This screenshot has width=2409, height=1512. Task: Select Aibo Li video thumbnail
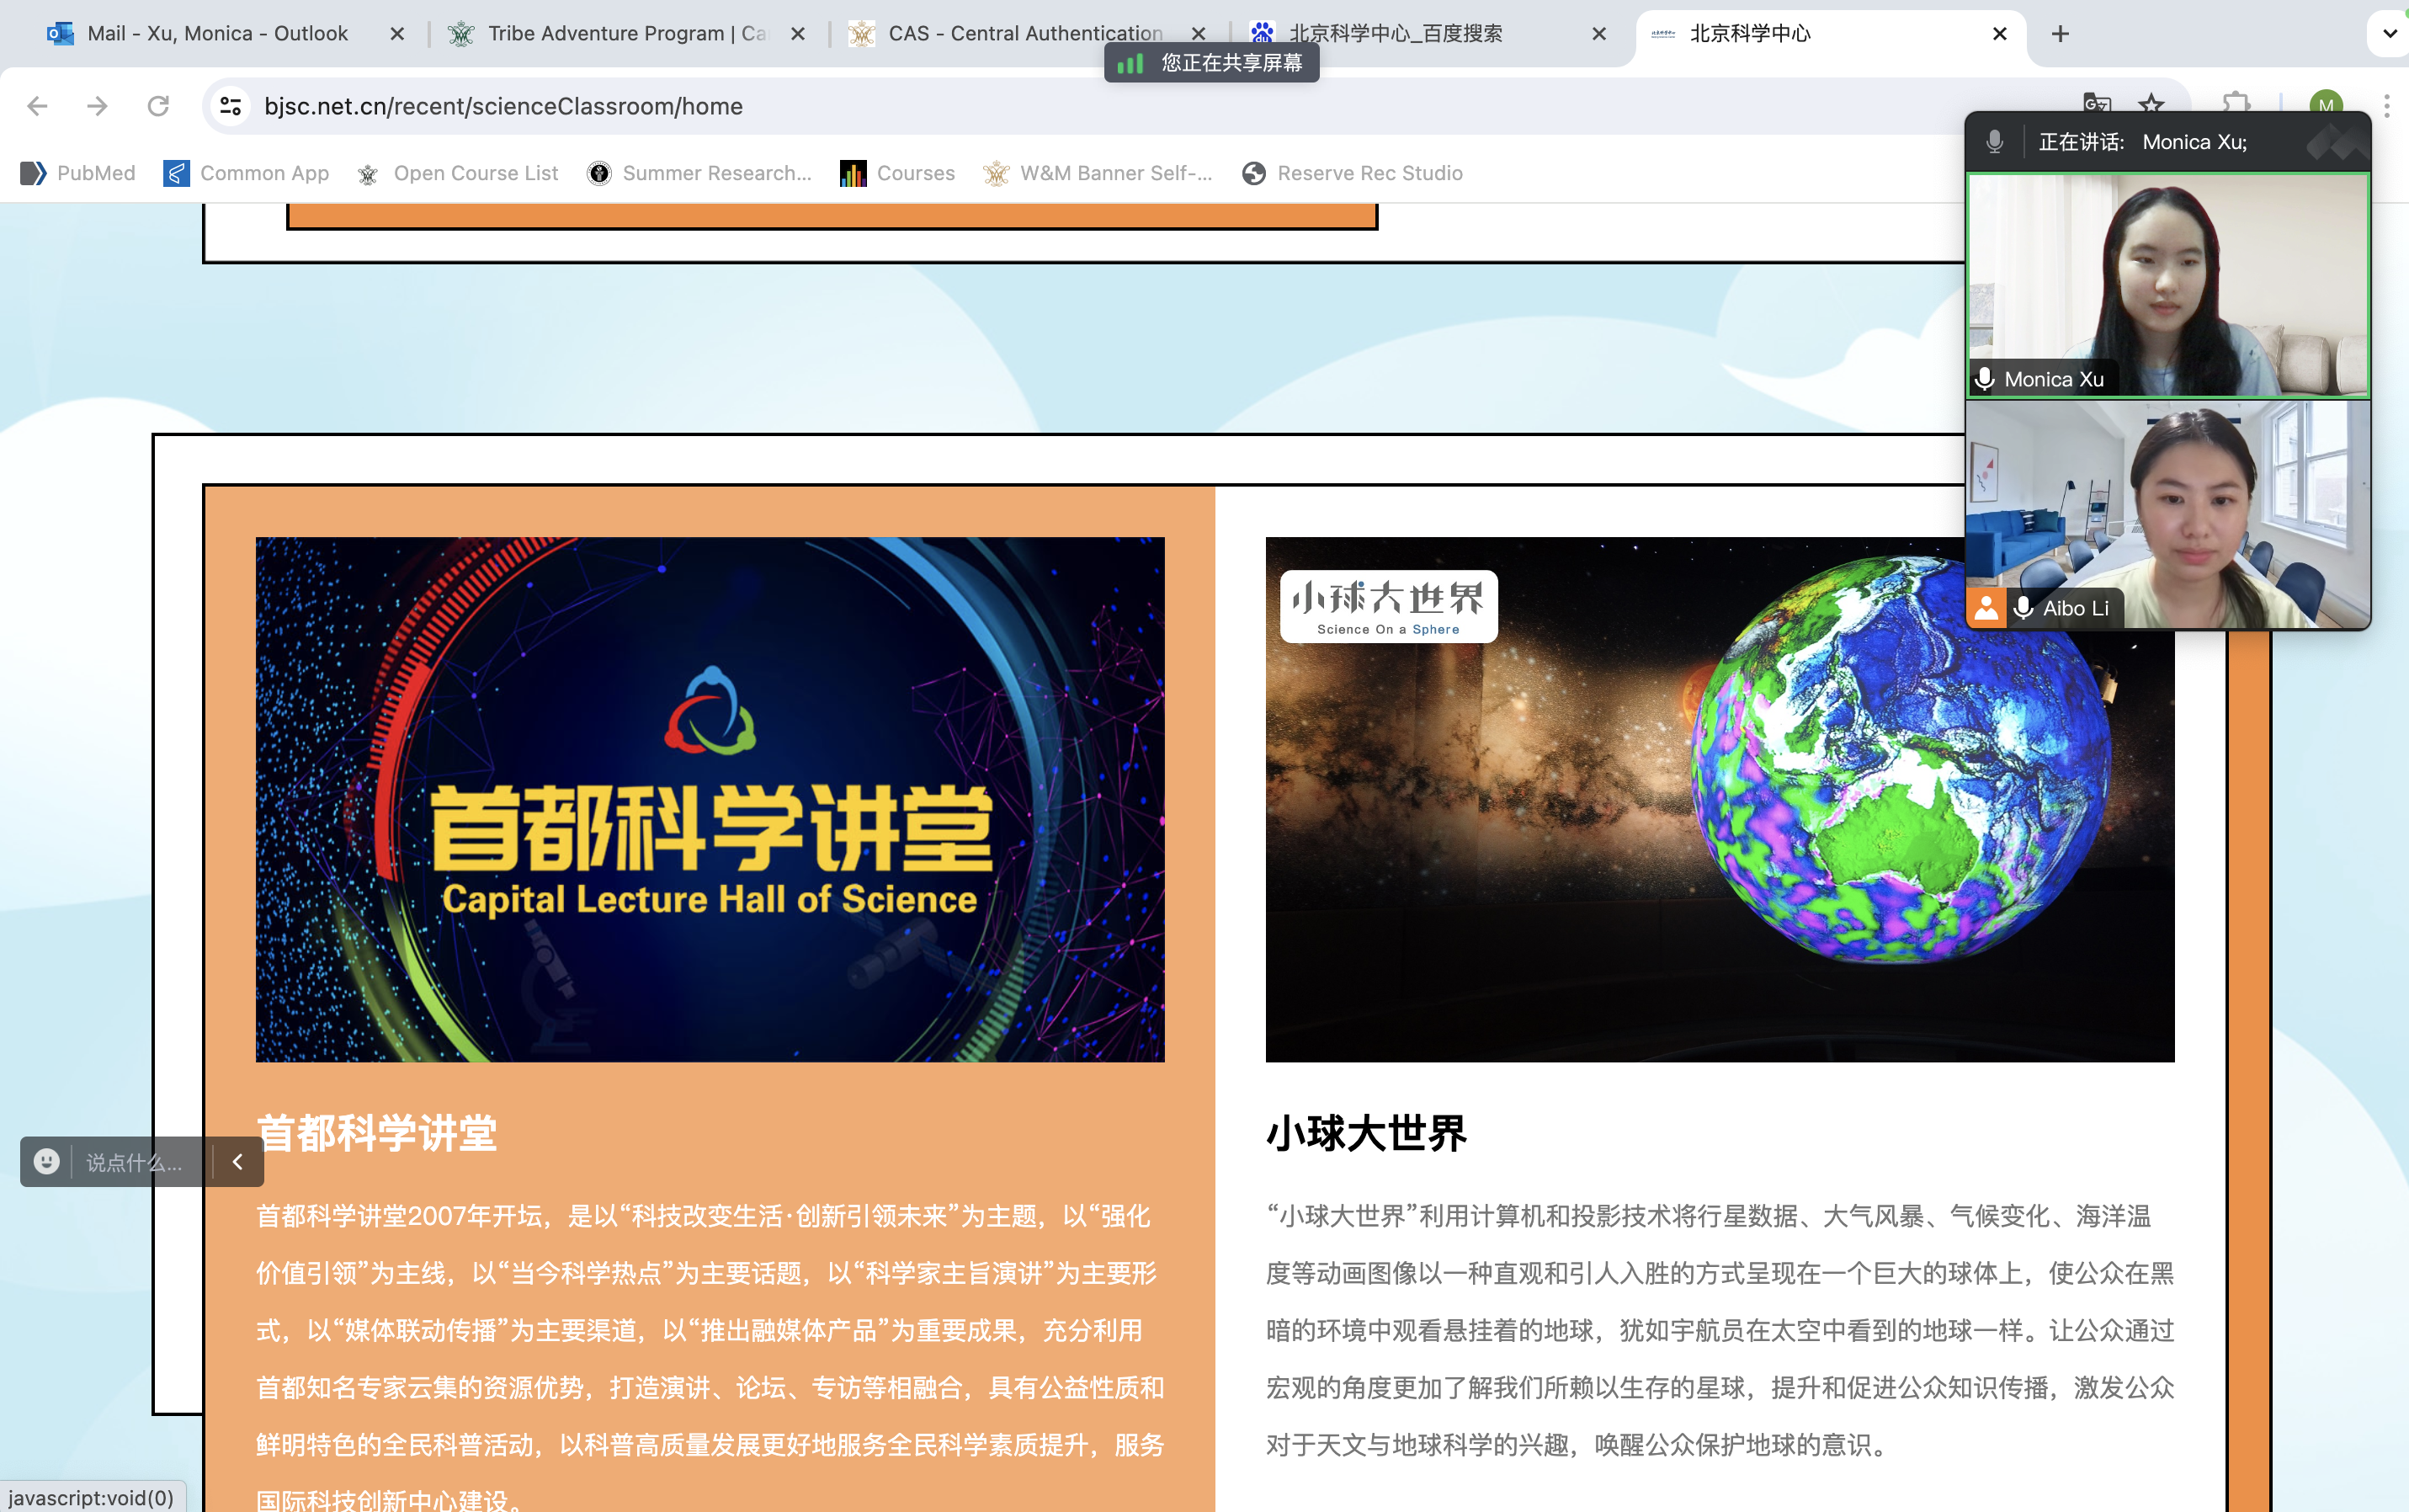point(2168,514)
